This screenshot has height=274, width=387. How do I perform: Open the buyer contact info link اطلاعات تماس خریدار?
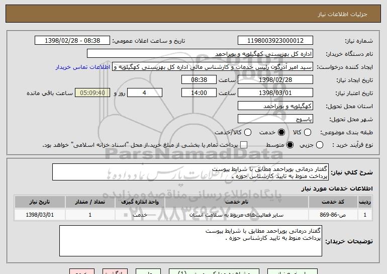[x=83, y=67]
